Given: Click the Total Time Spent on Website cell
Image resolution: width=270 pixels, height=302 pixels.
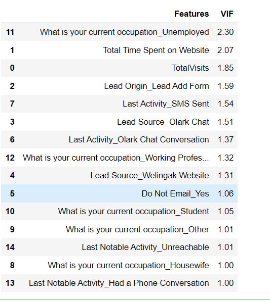Looking at the screenshot, I should tap(156, 51).
